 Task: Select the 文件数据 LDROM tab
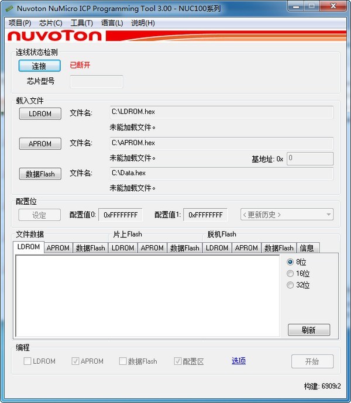[29, 247]
